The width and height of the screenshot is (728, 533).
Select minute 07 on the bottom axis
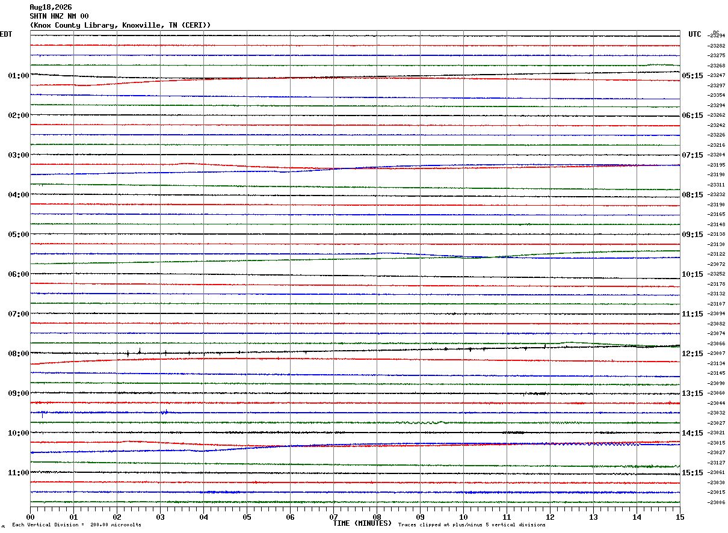[x=333, y=517]
